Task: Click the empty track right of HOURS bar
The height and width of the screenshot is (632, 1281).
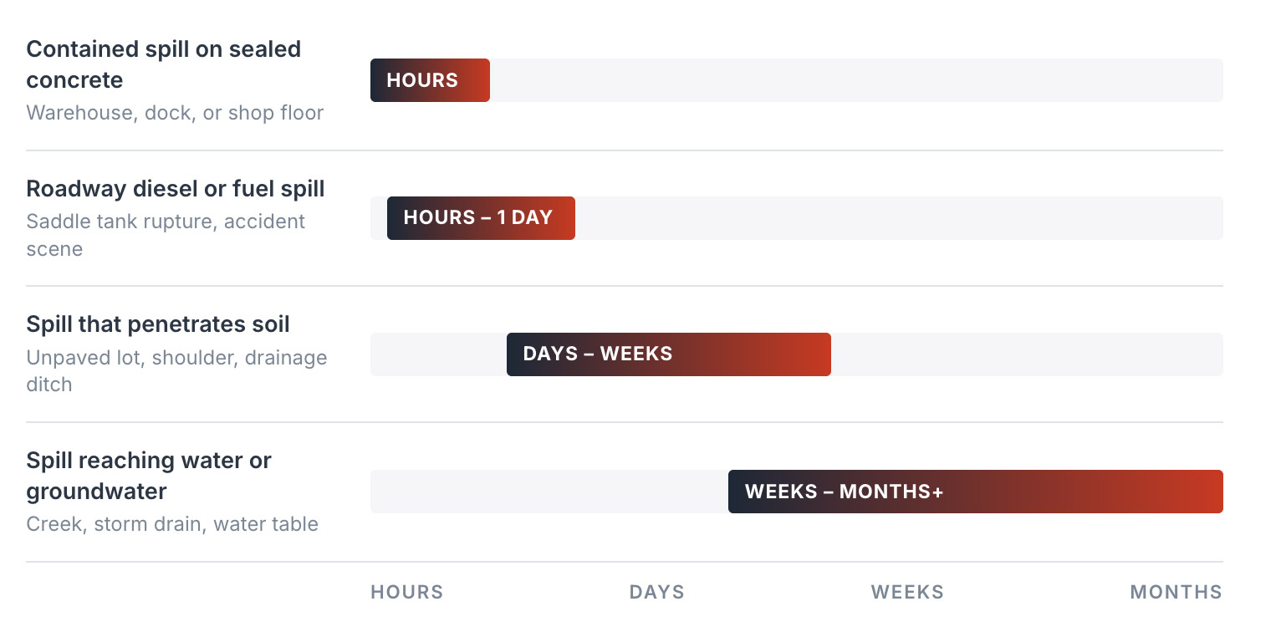Action: pos(856,80)
